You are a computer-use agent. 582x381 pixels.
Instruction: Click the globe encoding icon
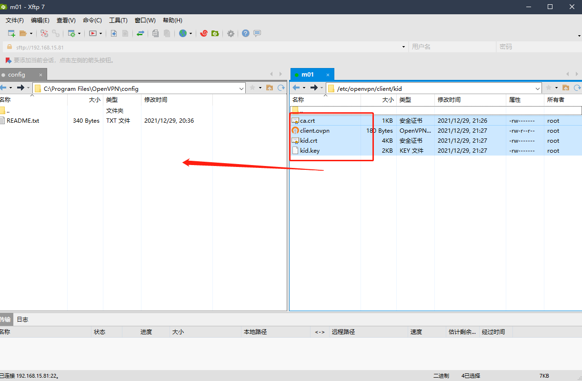pos(183,33)
